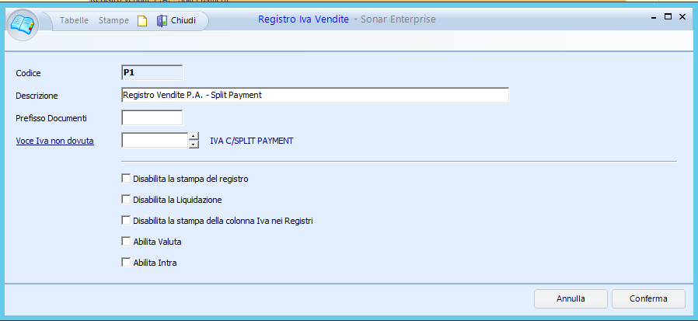
Task: Open the Tabelle menu
Action: [75, 20]
